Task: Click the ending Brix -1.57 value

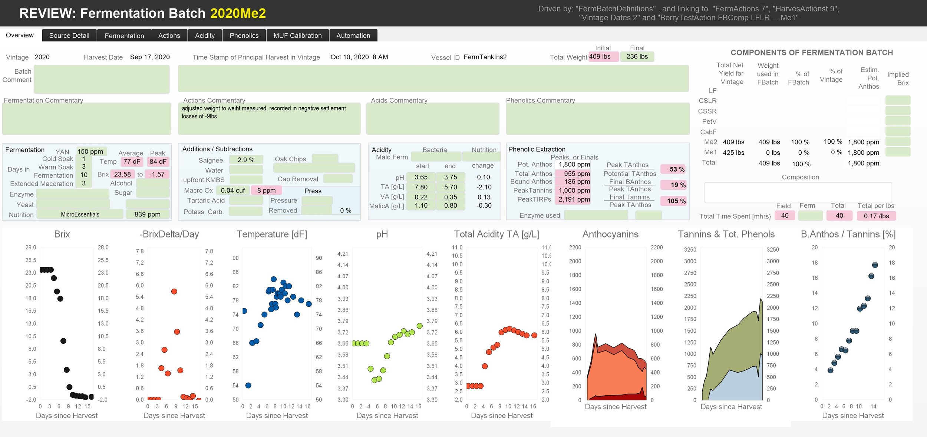Action: click(157, 174)
